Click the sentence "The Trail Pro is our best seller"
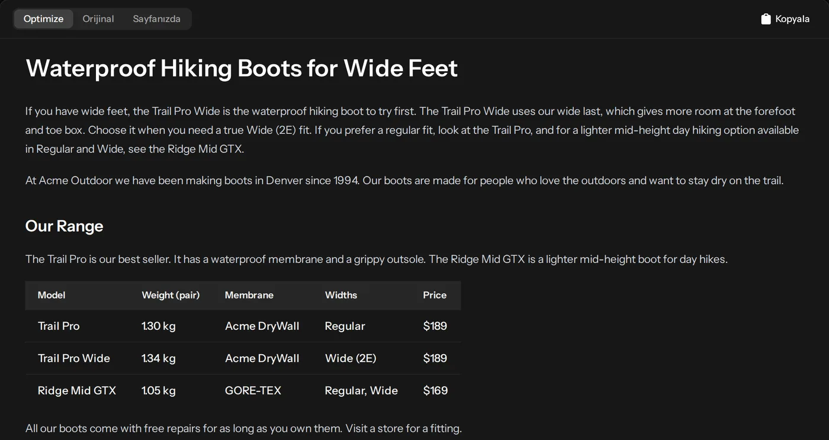The image size is (829, 440). click(98, 259)
